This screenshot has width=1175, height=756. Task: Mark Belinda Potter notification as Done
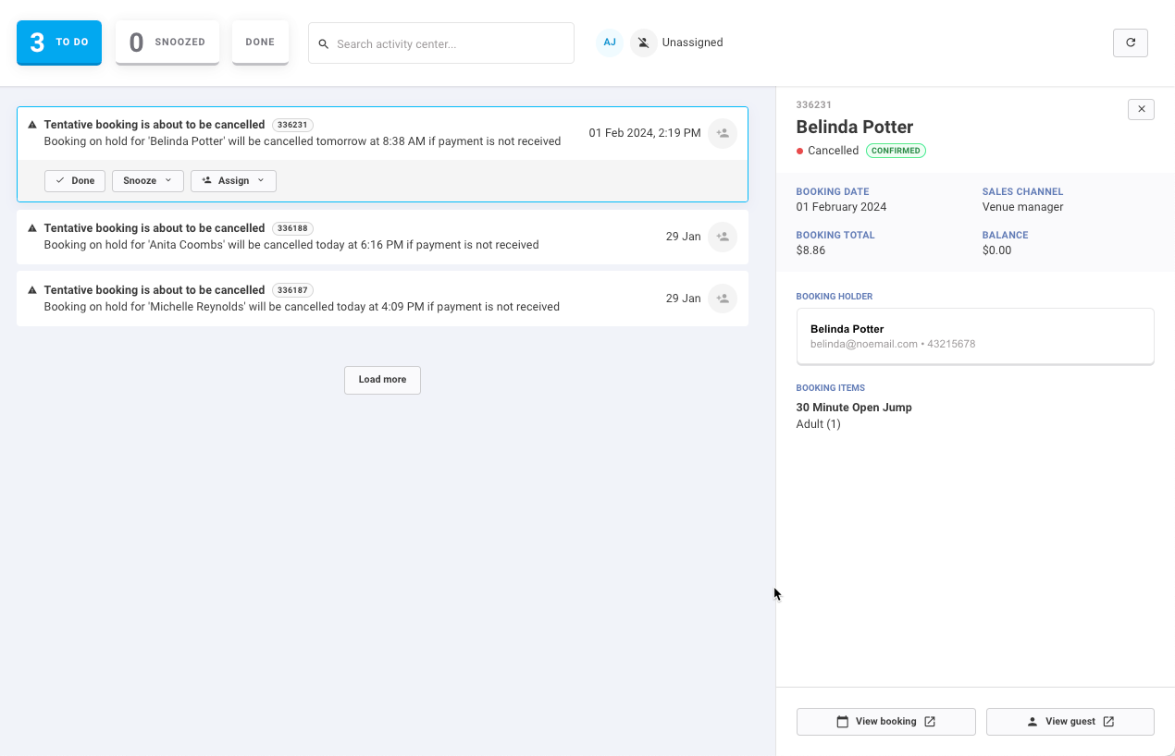75,181
